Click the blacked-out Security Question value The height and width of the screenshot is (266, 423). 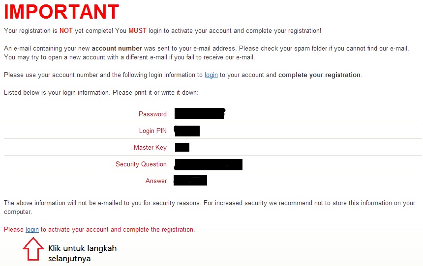(209, 164)
